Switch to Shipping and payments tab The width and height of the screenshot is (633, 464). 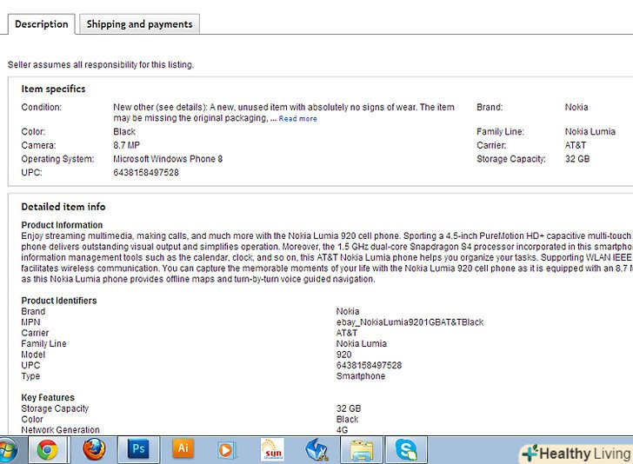139,24
